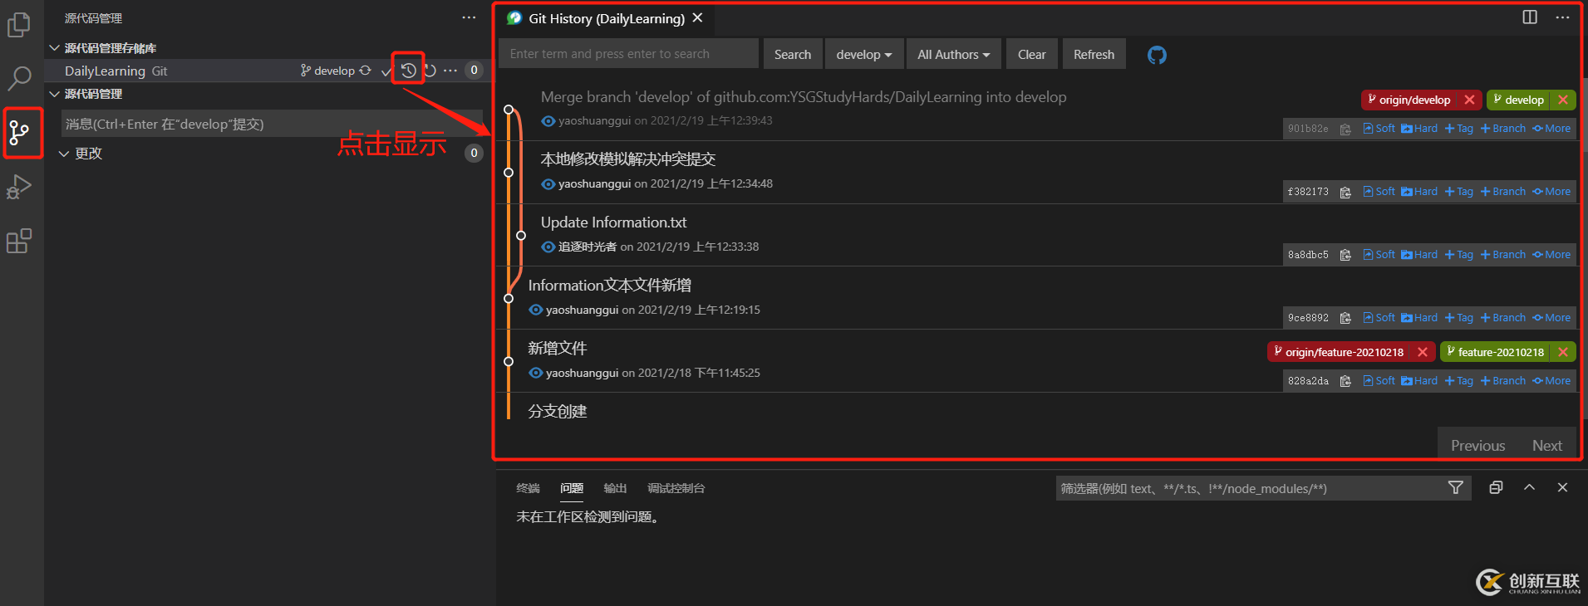Open the GitHub icon link in Git History
The height and width of the screenshot is (606, 1588).
click(1157, 55)
